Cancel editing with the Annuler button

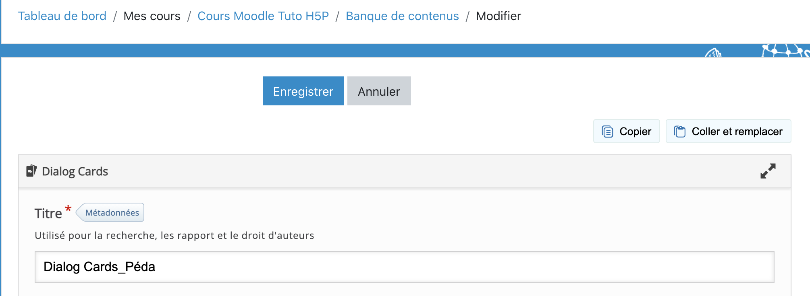coord(379,91)
